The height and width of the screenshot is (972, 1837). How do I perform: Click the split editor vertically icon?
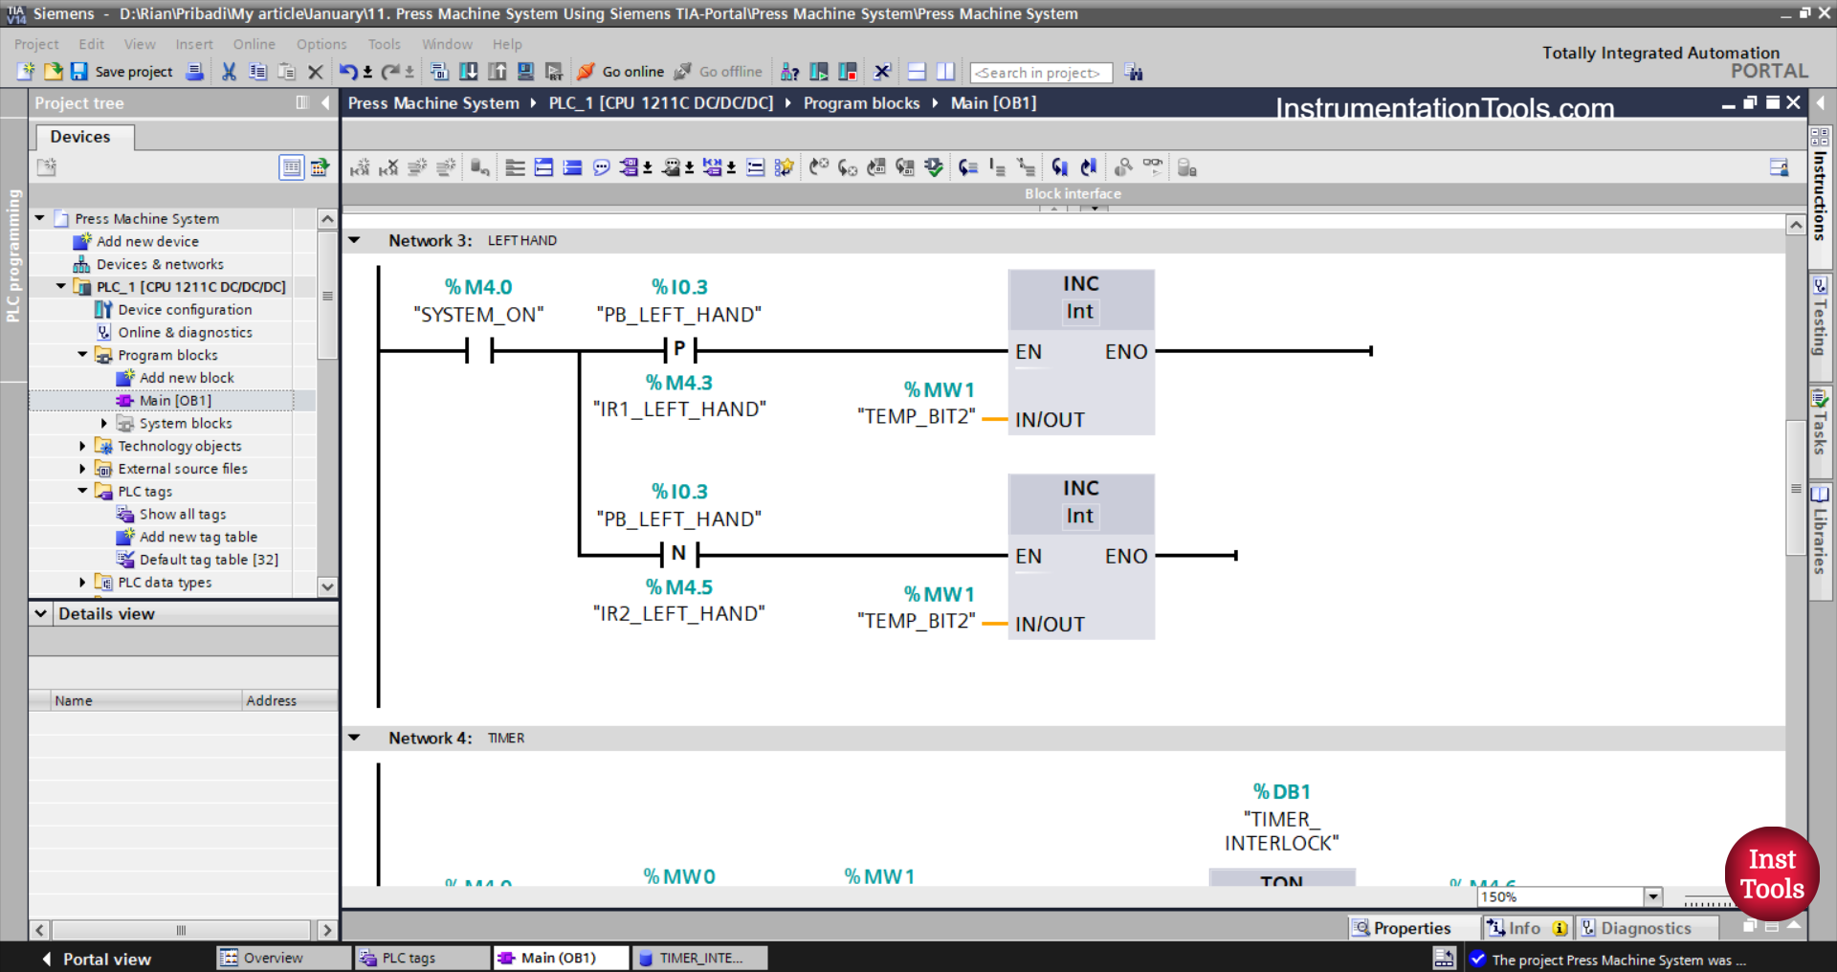pyautogui.click(x=945, y=72)
